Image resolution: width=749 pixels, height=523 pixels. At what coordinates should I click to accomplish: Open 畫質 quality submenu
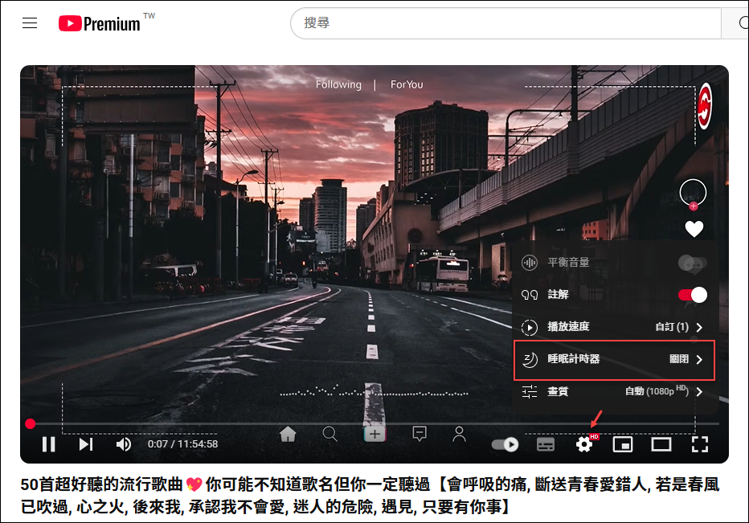coord(614,392)
